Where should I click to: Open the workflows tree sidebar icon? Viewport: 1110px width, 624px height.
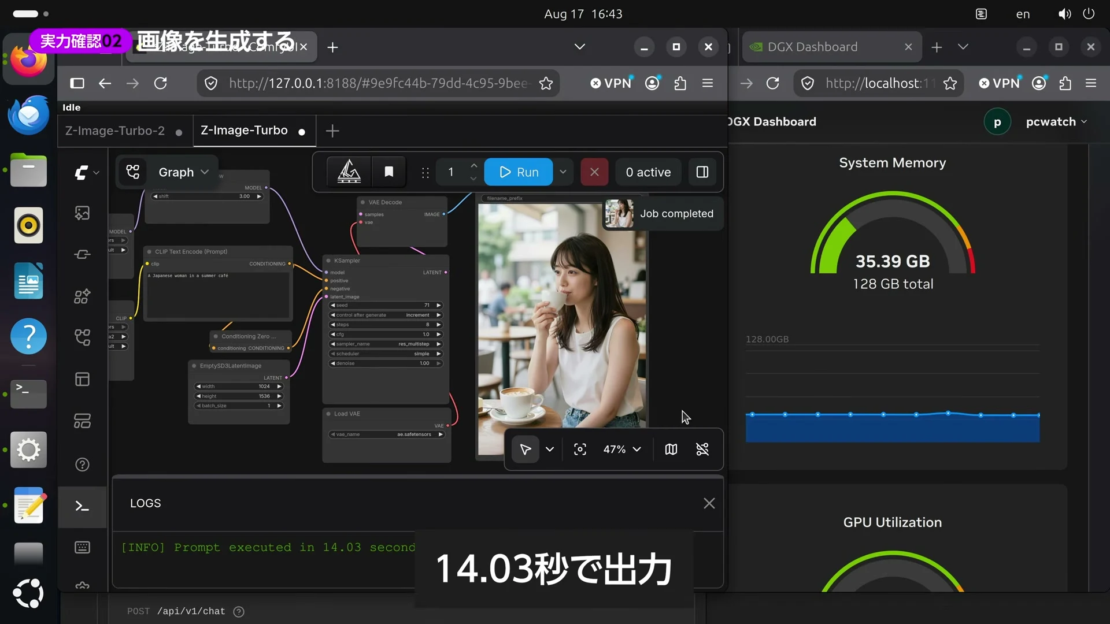pyautogui.click(x=82, y=337)
